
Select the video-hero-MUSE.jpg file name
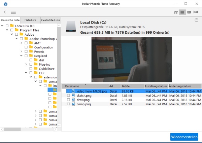(x=92, y=91)
